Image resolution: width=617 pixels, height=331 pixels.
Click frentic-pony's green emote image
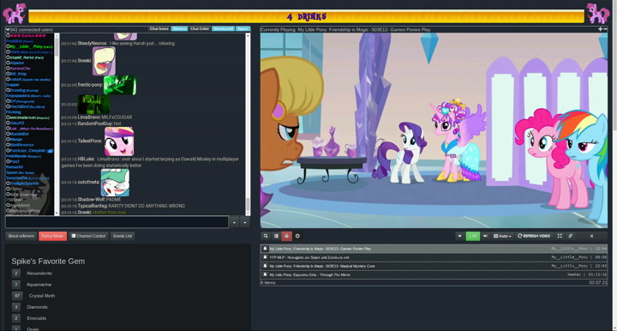point(120,85)
